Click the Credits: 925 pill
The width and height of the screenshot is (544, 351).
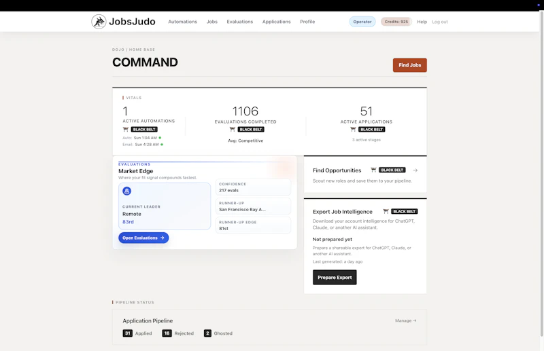396,22
